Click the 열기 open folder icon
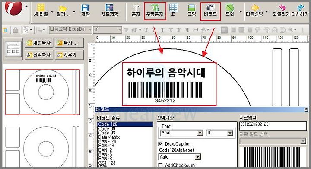The image size is (311, 169). [x=63, y=9]
